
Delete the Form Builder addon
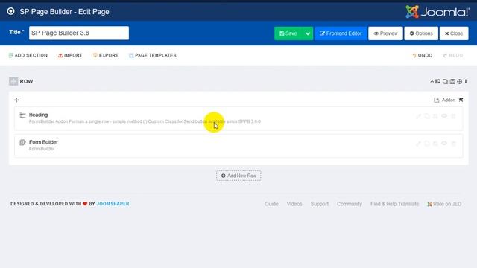tap(453, 144)
